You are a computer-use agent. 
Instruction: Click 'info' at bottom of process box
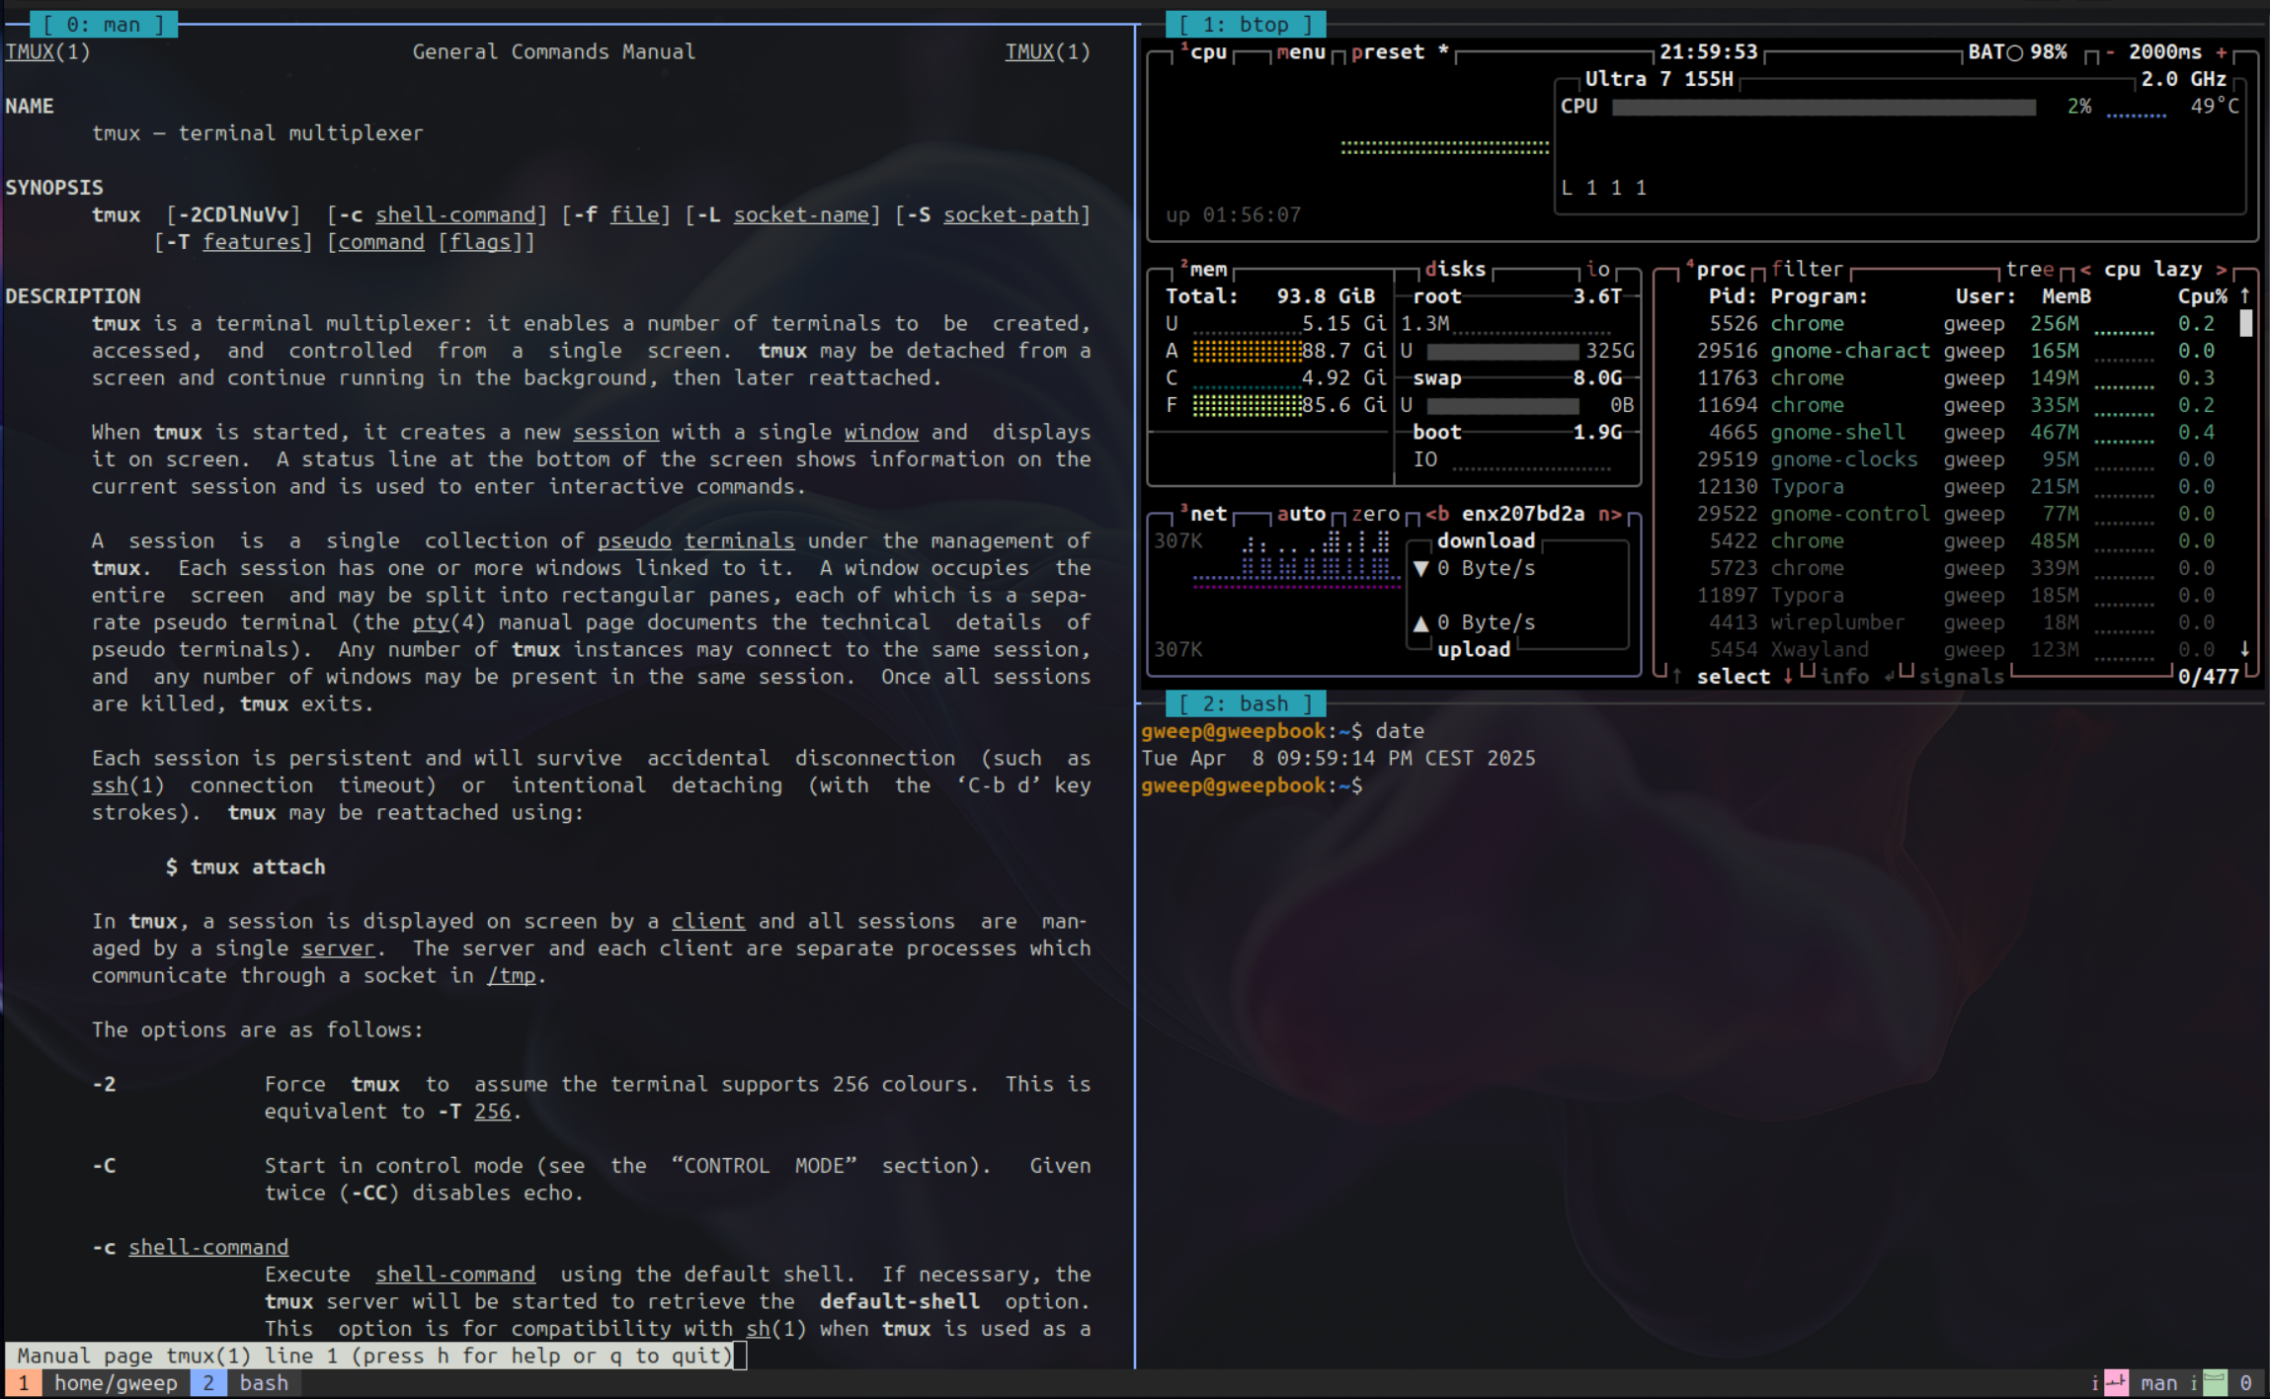point(1845,677)
